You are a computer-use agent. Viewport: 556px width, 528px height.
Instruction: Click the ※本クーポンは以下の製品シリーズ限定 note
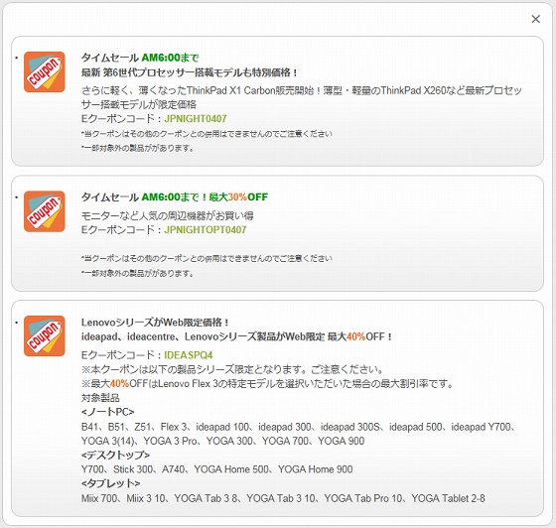coord(232,369)
